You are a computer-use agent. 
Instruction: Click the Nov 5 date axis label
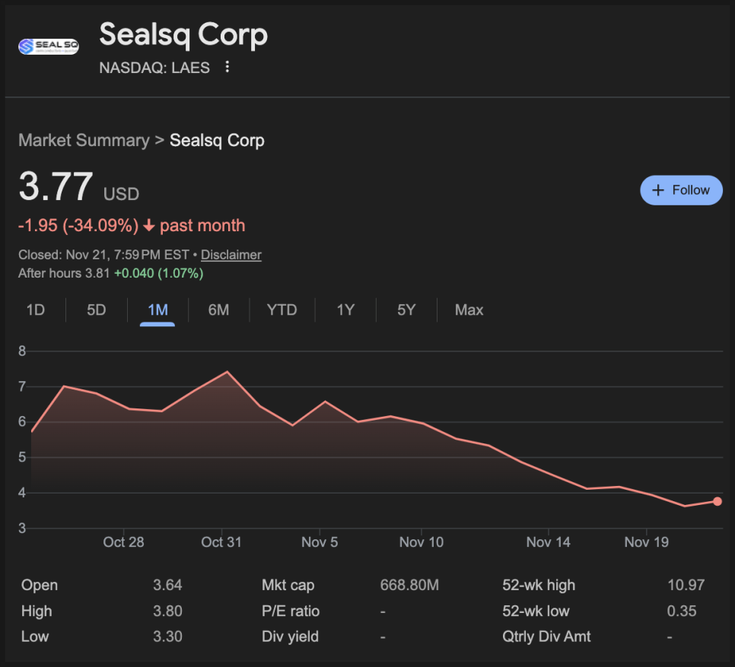[320, 542]
